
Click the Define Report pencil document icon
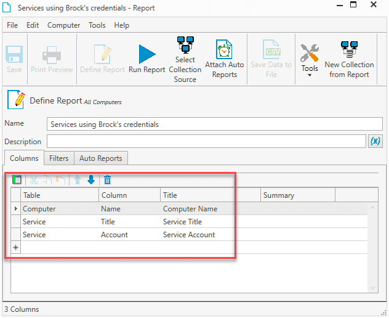pos(17,100)
